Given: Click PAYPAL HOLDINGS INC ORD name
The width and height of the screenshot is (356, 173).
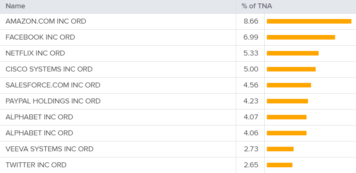Looking at the screenshot, I should click(x=53, y=101).
